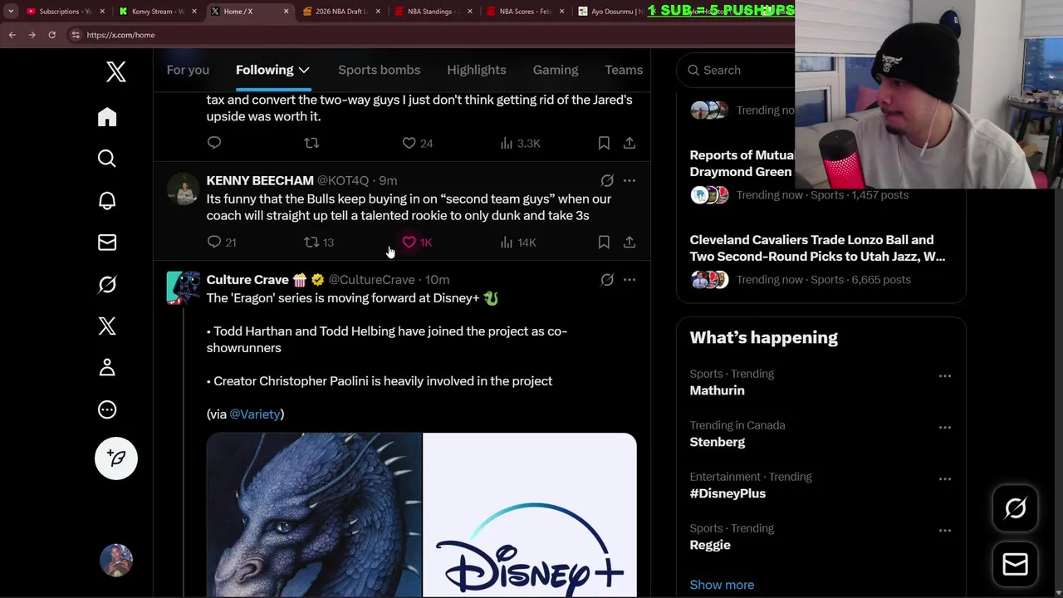The image size is (1063, 598).
Task: Open Kenny Beecham's avatar
Action: (x=184, y=189)
